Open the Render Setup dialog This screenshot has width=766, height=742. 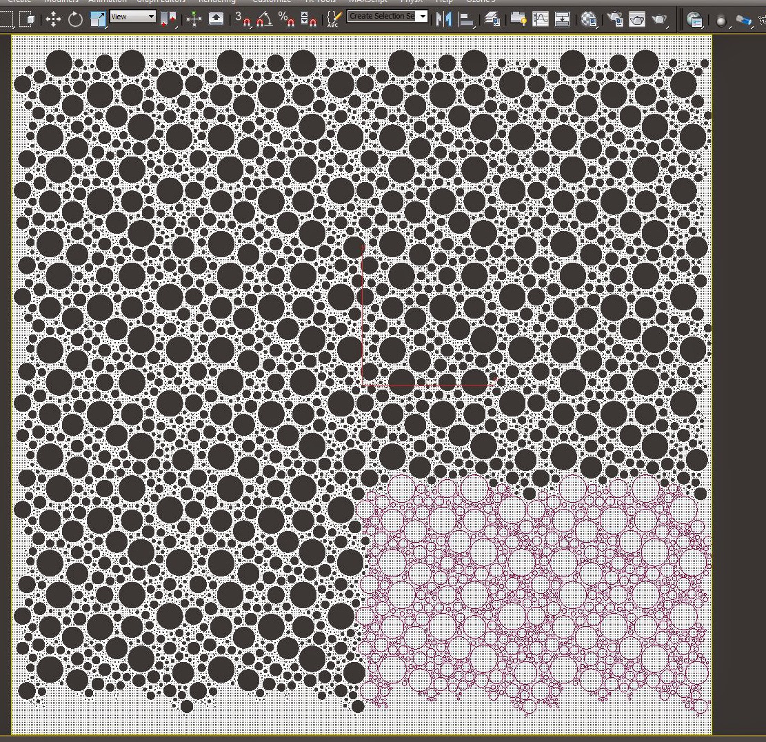point(615,20)
